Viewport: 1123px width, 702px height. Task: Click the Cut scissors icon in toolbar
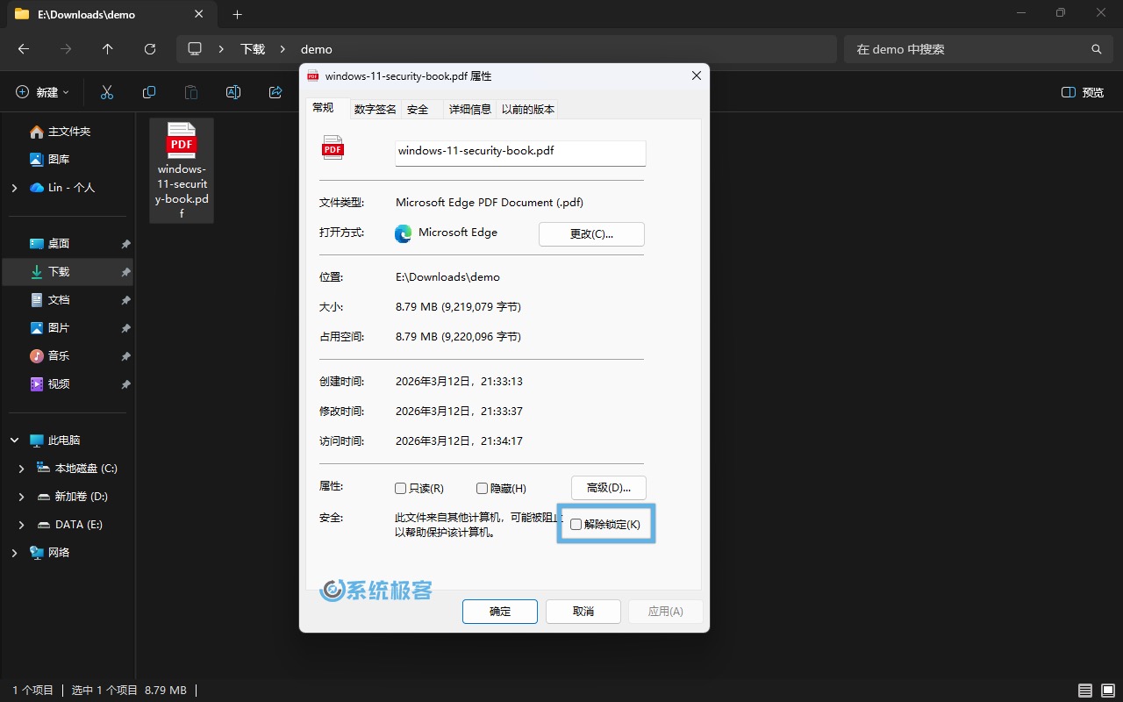pos(107,92)
